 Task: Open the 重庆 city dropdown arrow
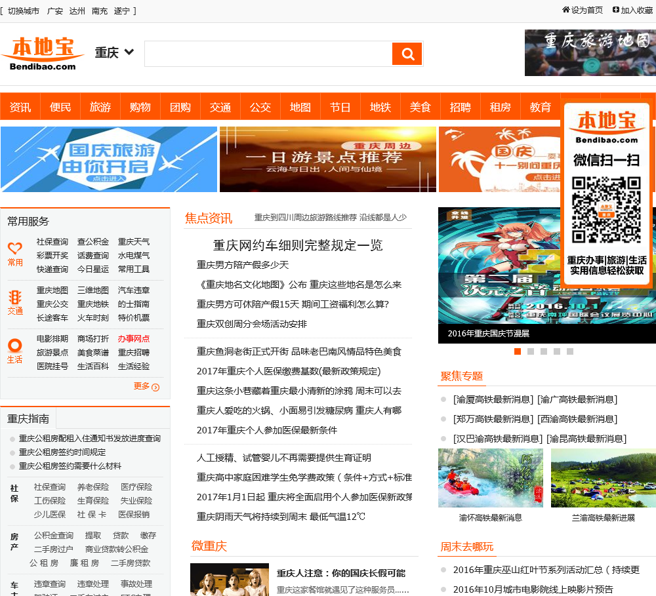click(129, 52)
